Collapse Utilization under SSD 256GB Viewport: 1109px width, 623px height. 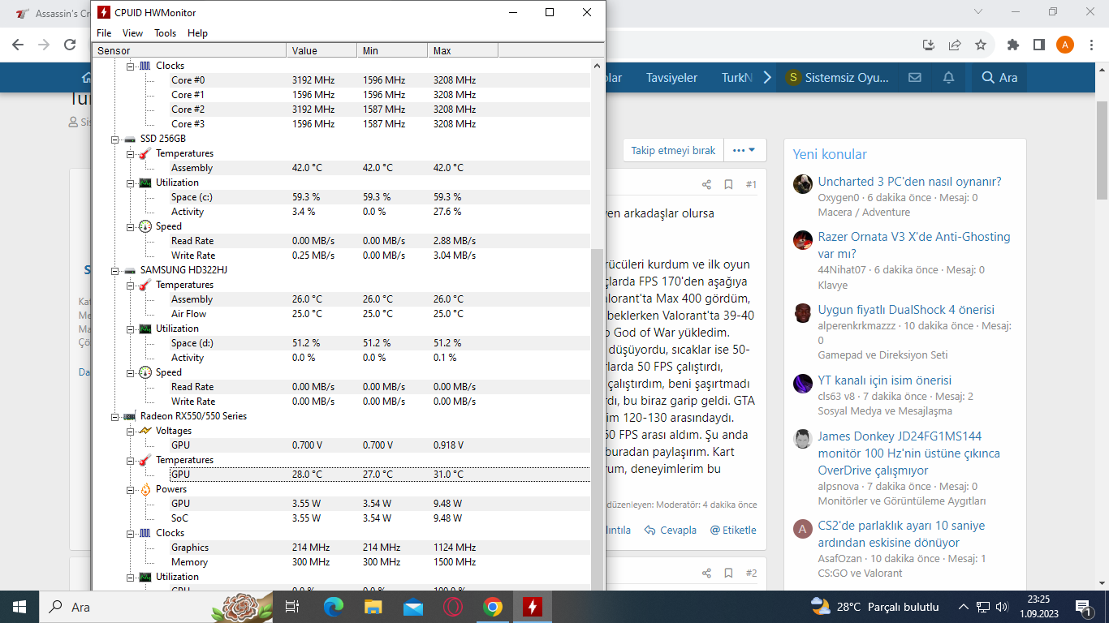tap(131, 183)
